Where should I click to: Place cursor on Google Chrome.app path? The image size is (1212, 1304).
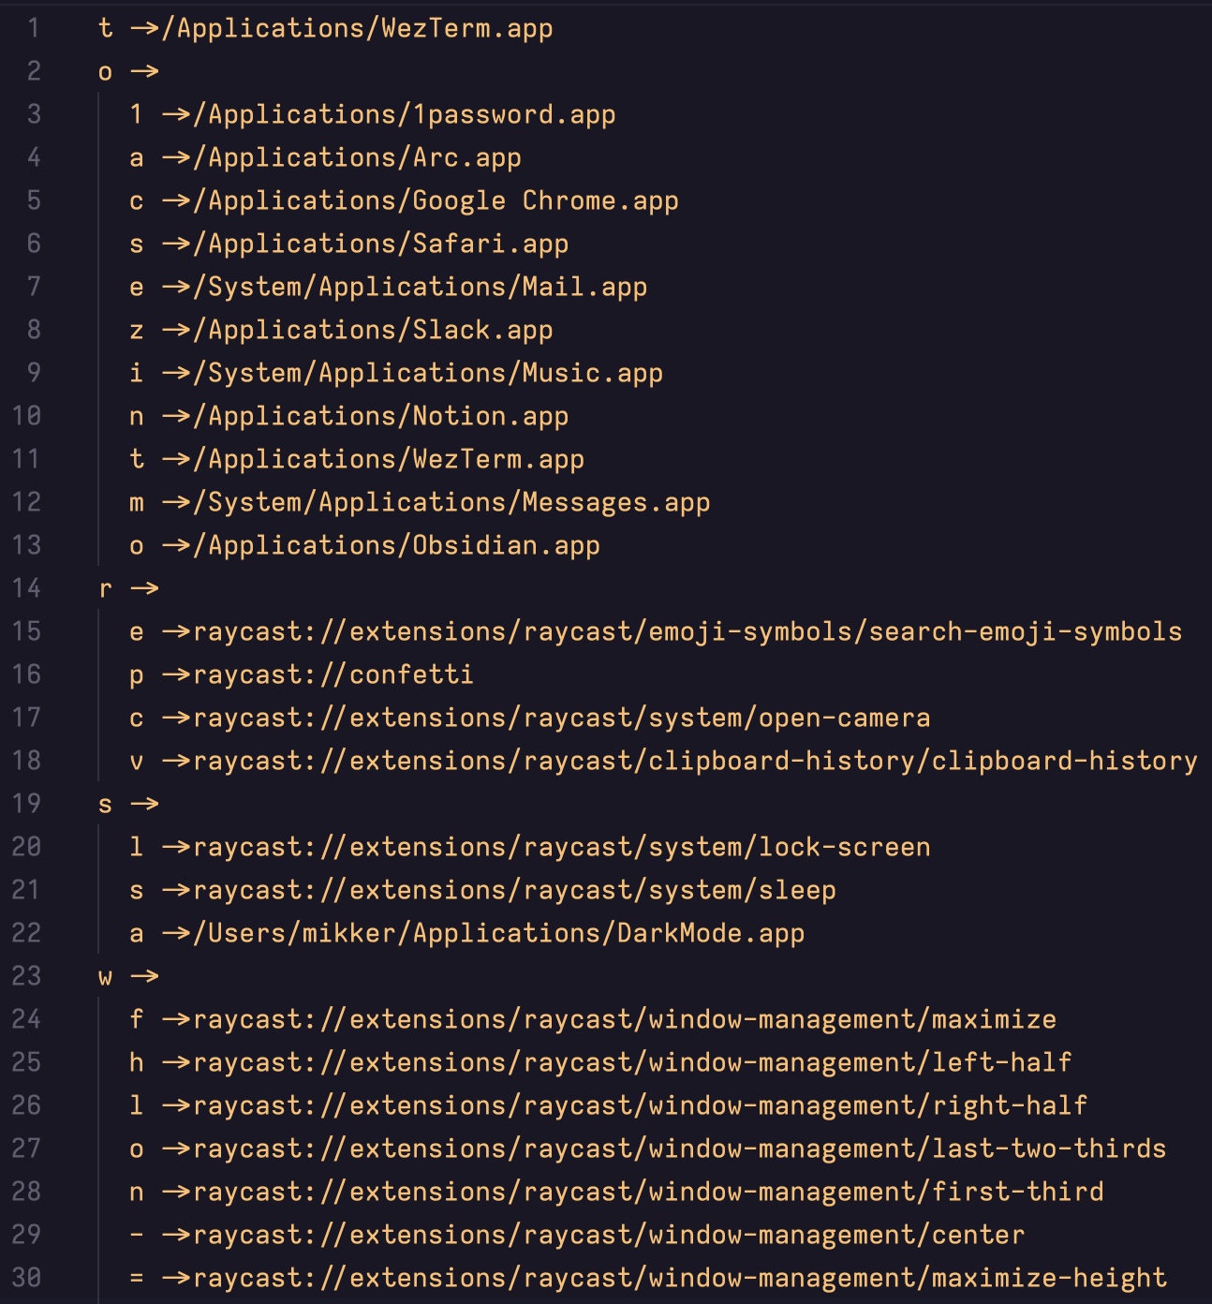click(x=436, y=200)
